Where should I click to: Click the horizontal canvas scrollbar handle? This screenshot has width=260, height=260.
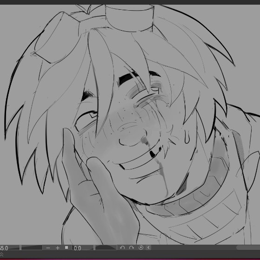tap(248, 248)
